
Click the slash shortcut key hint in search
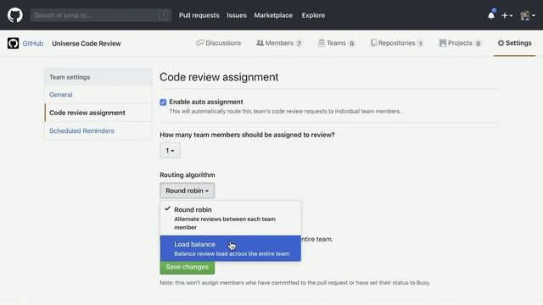pyautogui.click(x=163, y=15)
